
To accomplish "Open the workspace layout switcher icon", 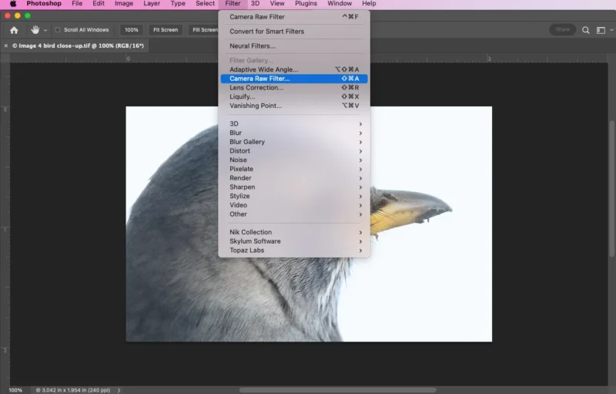I will click(x=601, y=30).
